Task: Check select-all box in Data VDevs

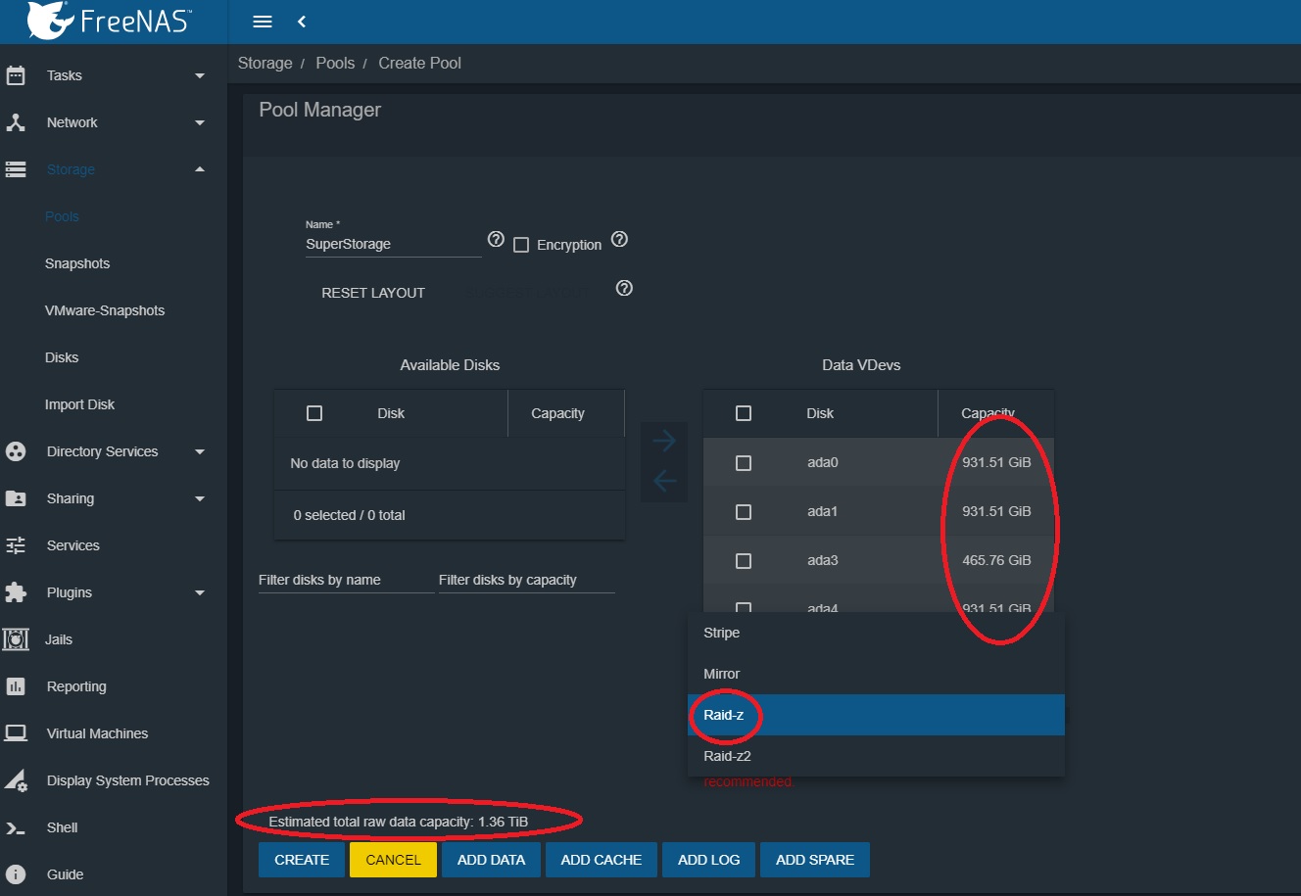Action: tap(744, 413)
